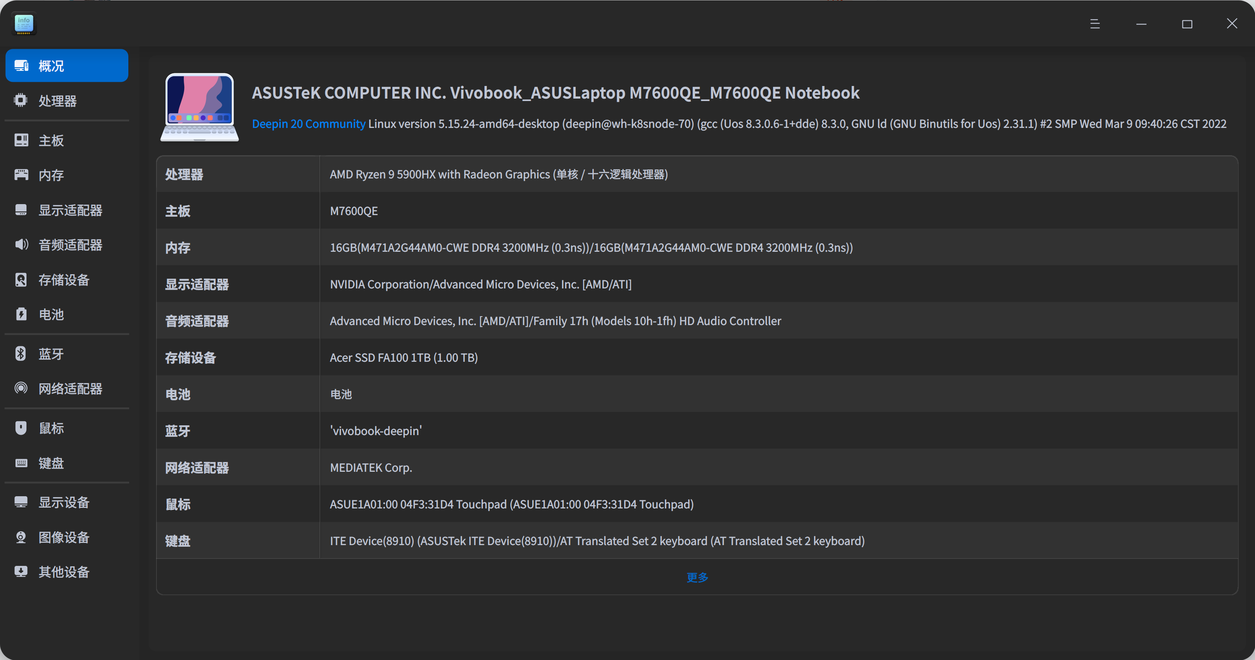Open the processor icon in the sidebar
Viewport: 1255px width, 660px height.
pyautogui.click(x=20, y=100)
